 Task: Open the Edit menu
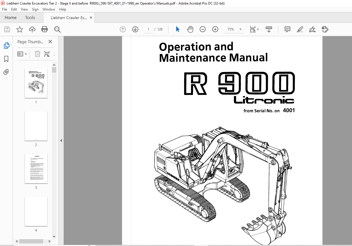pos(14,9)
